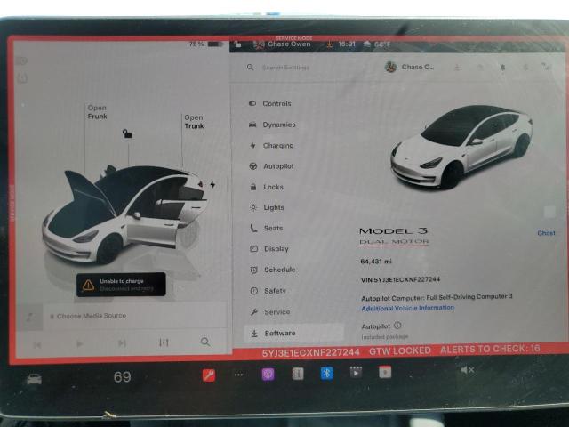Click the Ghost vehicle name link
569x427 pixels.
click(546, 233)
